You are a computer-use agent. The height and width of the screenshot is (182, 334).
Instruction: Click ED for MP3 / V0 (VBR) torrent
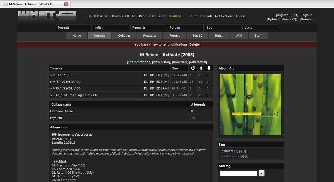(158, 82)
